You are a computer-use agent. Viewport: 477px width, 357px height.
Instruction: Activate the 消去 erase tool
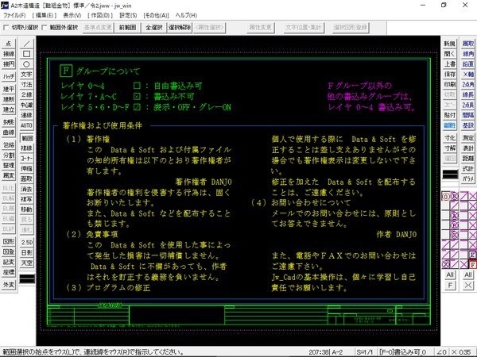coord(26,189)
